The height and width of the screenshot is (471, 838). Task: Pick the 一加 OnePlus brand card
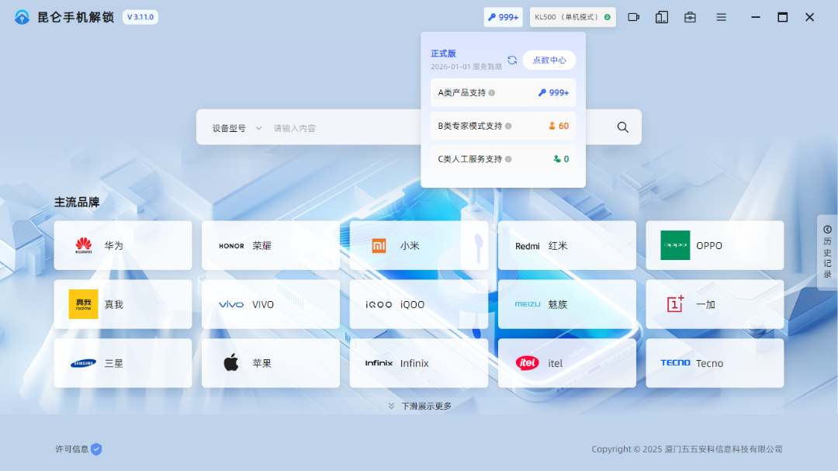coord(715,304)
